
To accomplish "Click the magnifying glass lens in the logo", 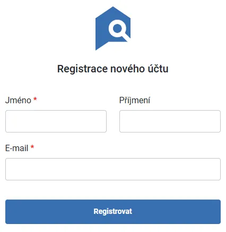I will (117, 28).
